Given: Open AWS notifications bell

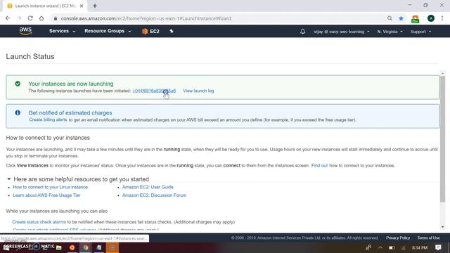Looking at the screenshot, I should 302,32.
